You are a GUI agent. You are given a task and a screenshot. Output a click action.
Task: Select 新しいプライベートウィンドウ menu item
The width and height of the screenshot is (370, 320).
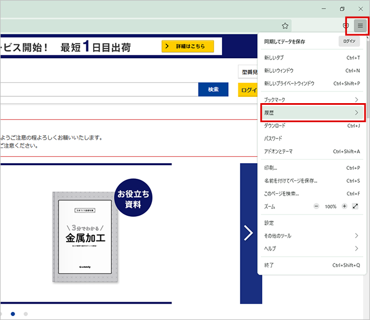[312, 84]
